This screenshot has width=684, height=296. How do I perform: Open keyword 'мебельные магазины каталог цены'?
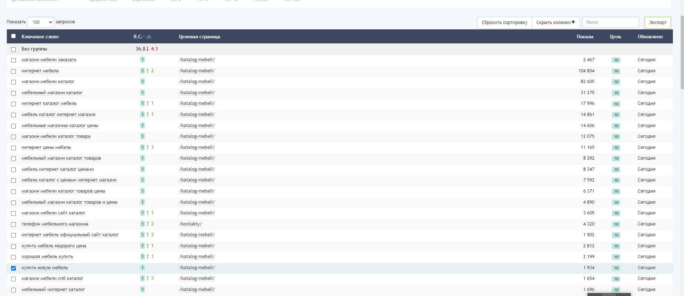tap(60, 126)
